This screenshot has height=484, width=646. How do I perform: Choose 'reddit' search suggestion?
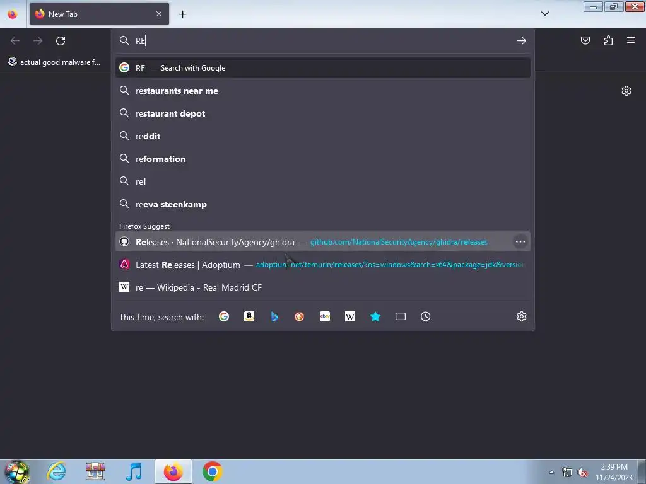[323, 136]
